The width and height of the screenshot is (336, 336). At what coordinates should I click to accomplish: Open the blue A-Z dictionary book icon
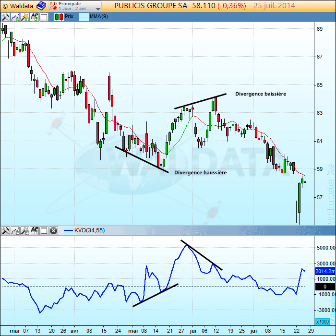pyautogui.click(x=41, y=6)
